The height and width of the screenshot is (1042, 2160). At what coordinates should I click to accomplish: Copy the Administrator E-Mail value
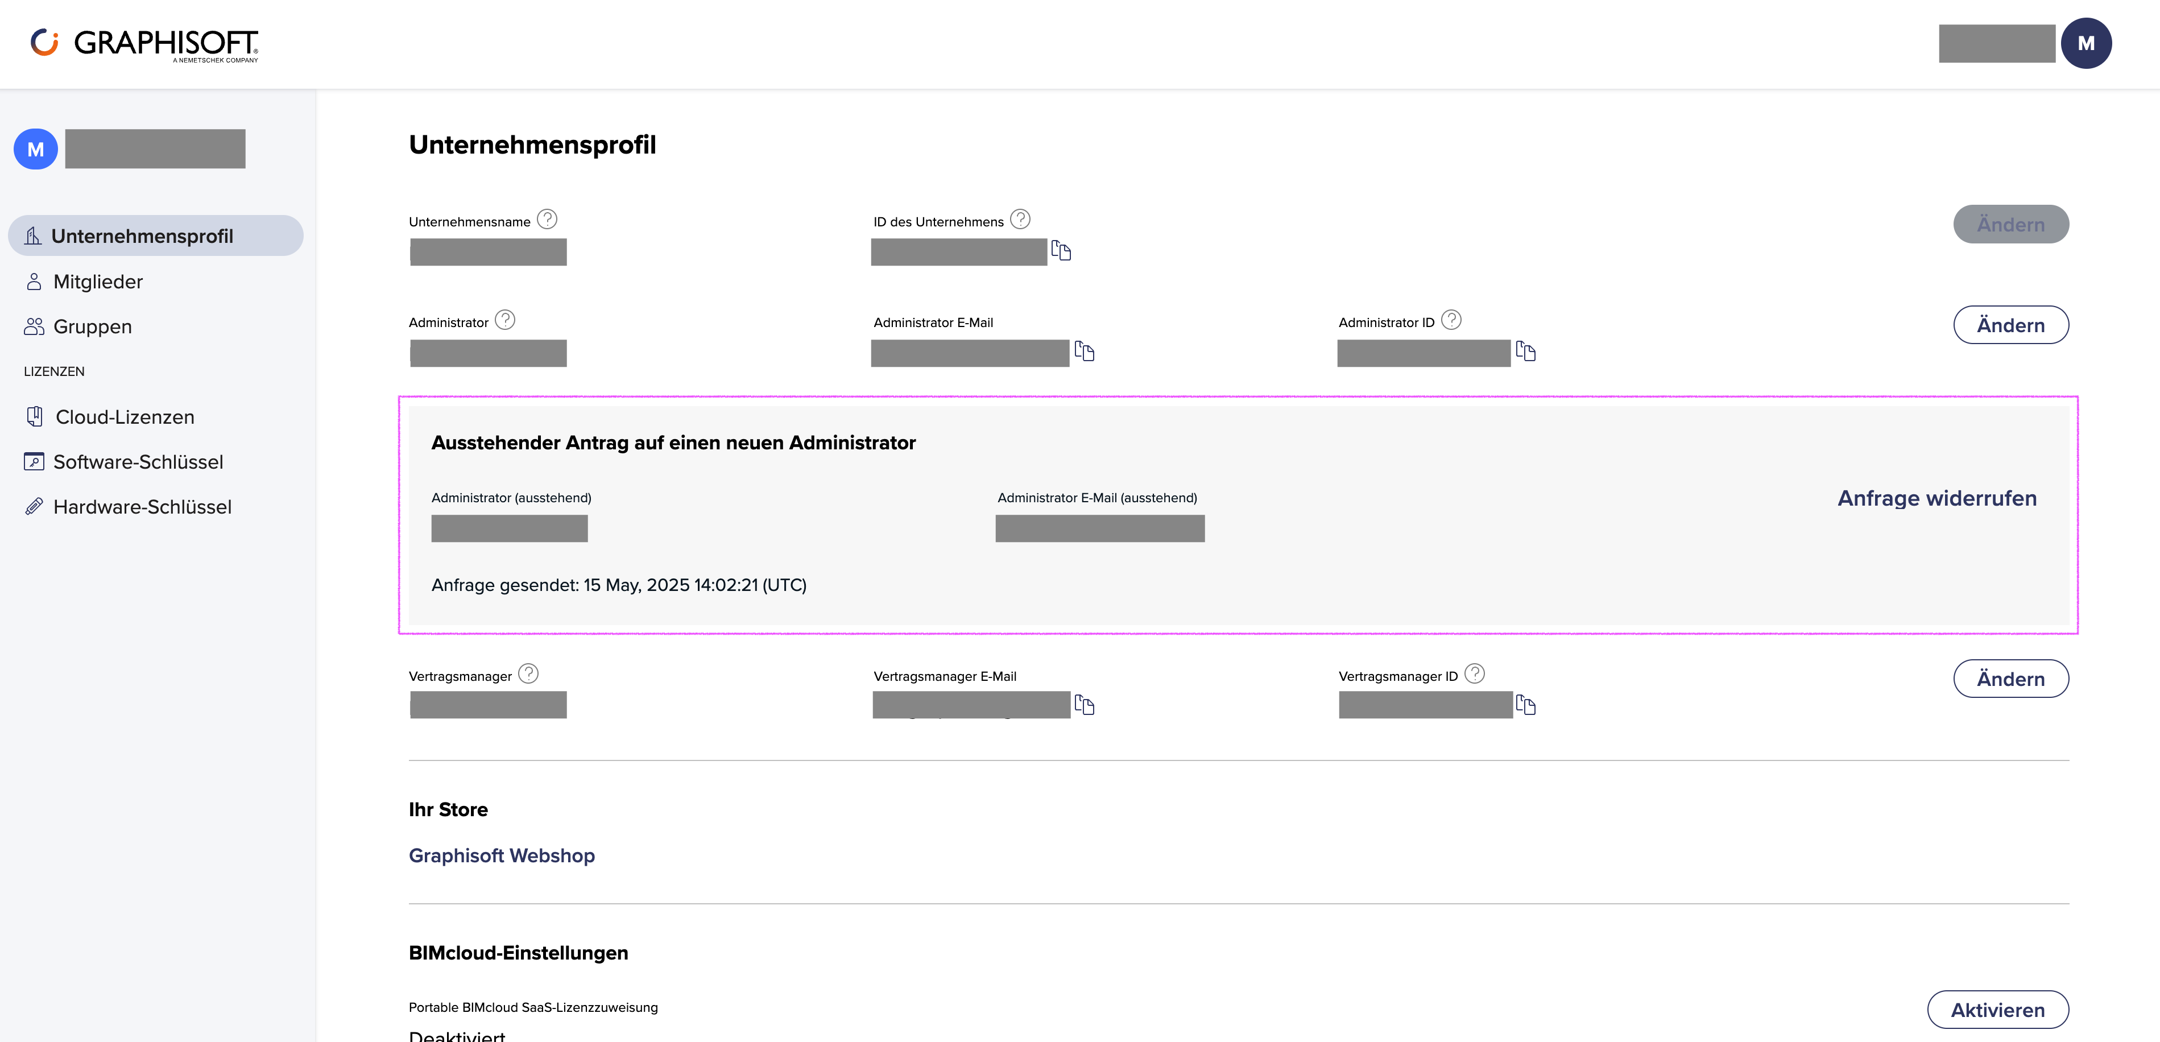pyautogui.click(x=1085, y=352)
